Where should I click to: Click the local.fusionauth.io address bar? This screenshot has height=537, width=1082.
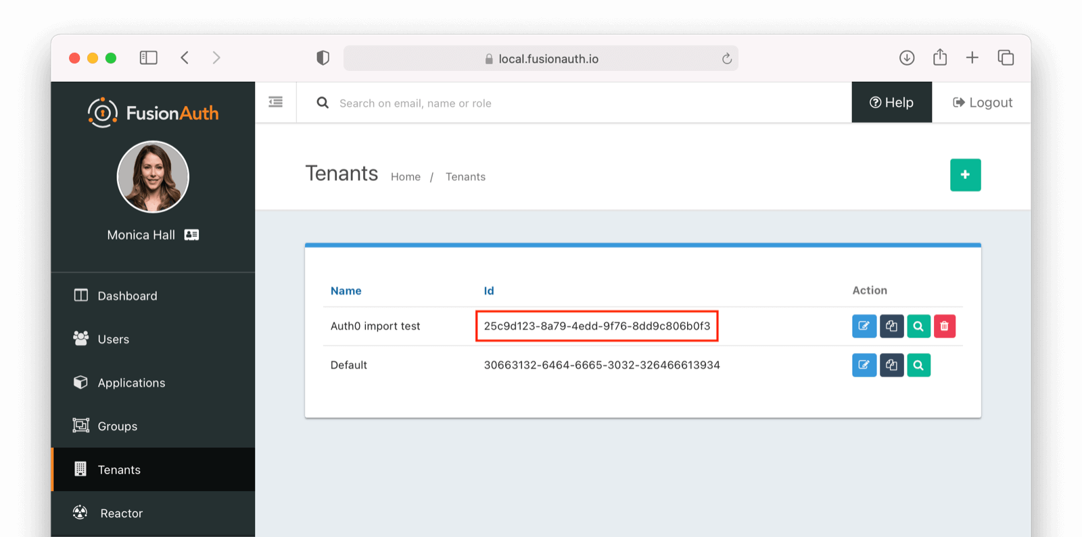[x=541, y=58]
